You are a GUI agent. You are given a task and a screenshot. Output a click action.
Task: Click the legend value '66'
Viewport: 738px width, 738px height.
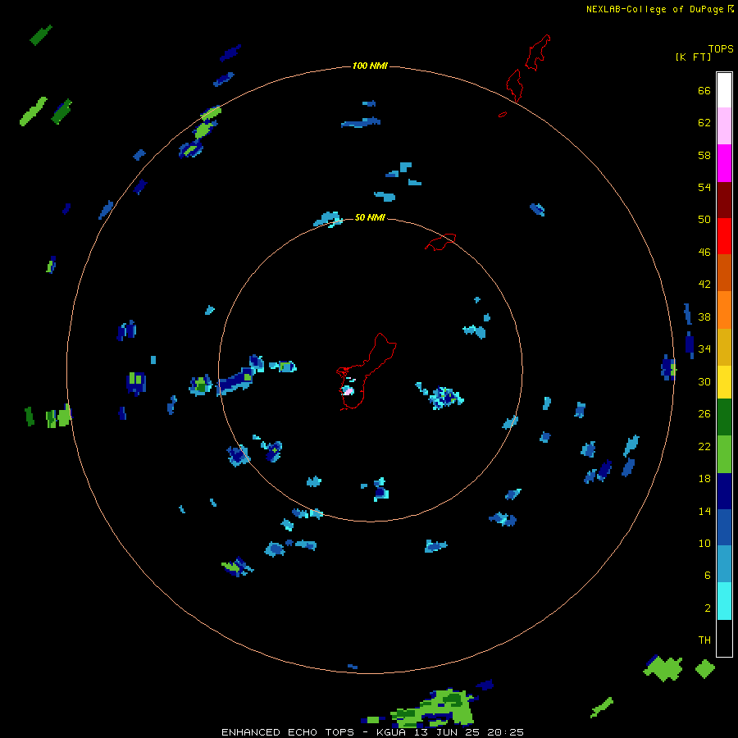704,91
